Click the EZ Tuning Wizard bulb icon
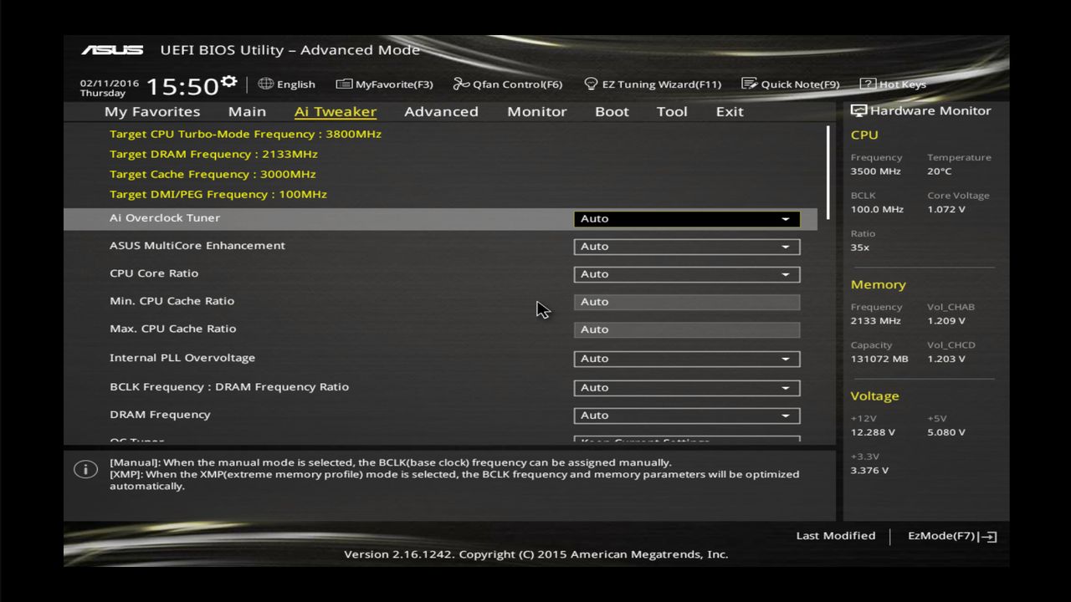The width and height of the screenshot is (1071, 602). click(591, 84)
